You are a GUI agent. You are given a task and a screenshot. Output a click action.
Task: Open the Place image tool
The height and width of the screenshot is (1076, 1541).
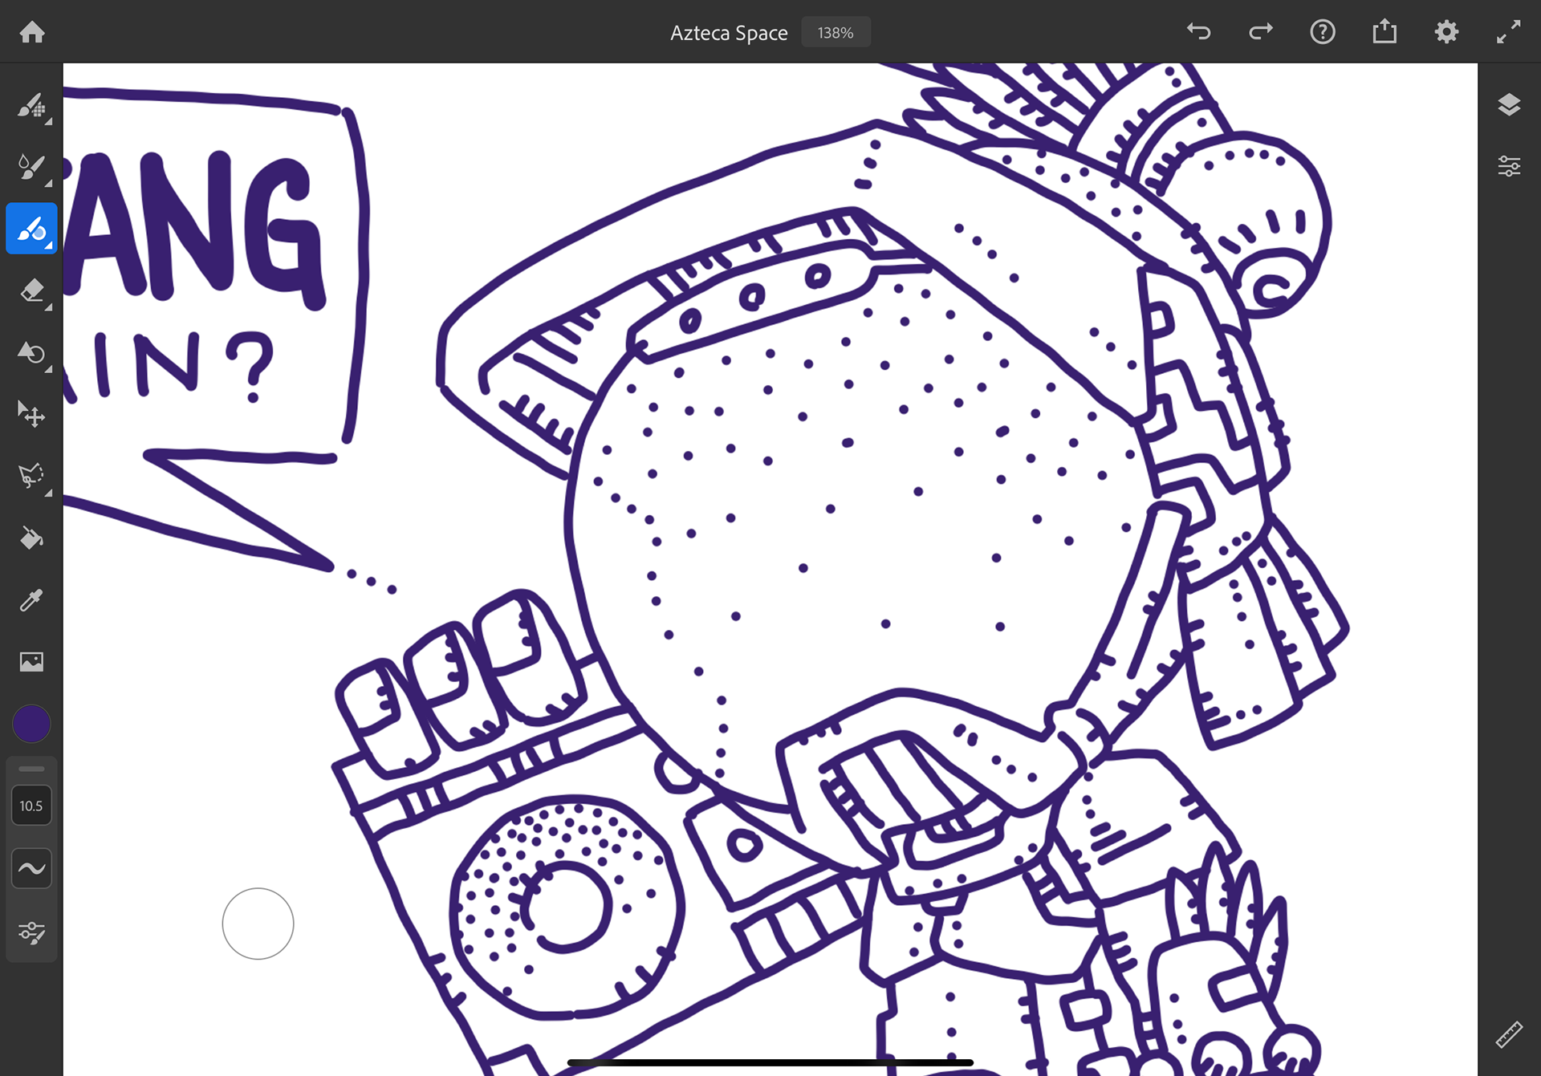click(x=32, y=661)
